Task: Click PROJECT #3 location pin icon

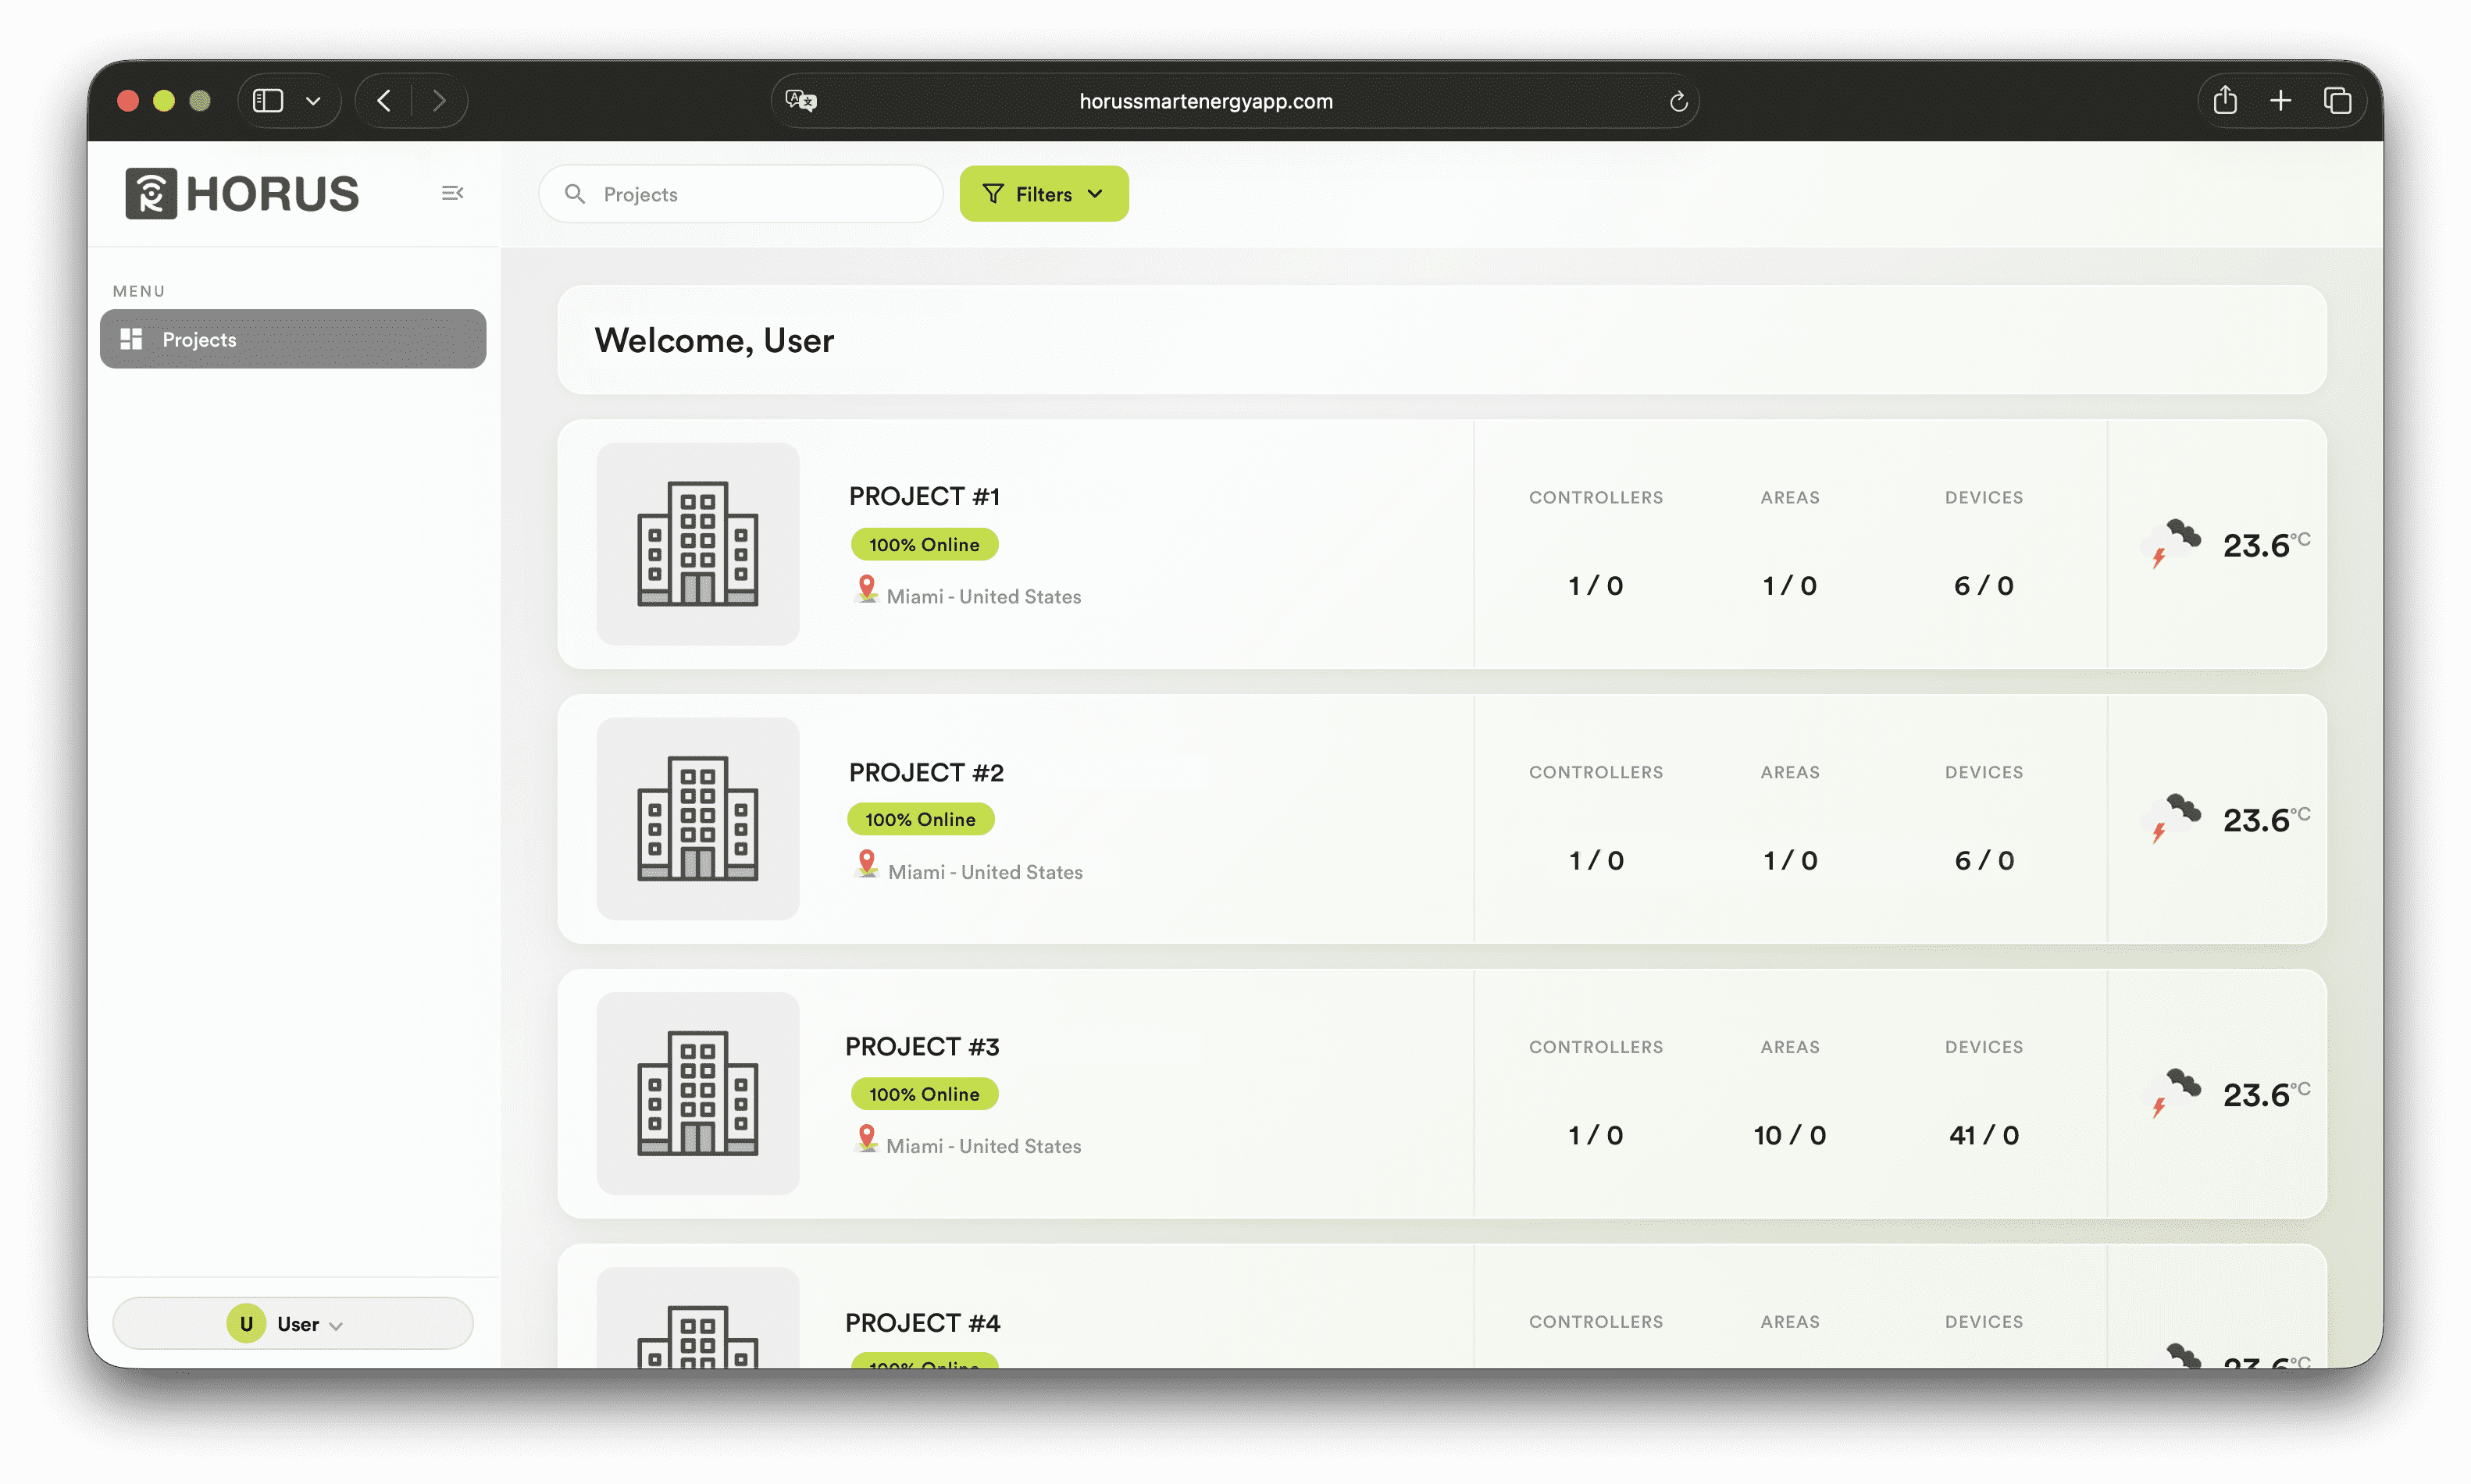Action: pyautogui.click(x=868, y=1139)
